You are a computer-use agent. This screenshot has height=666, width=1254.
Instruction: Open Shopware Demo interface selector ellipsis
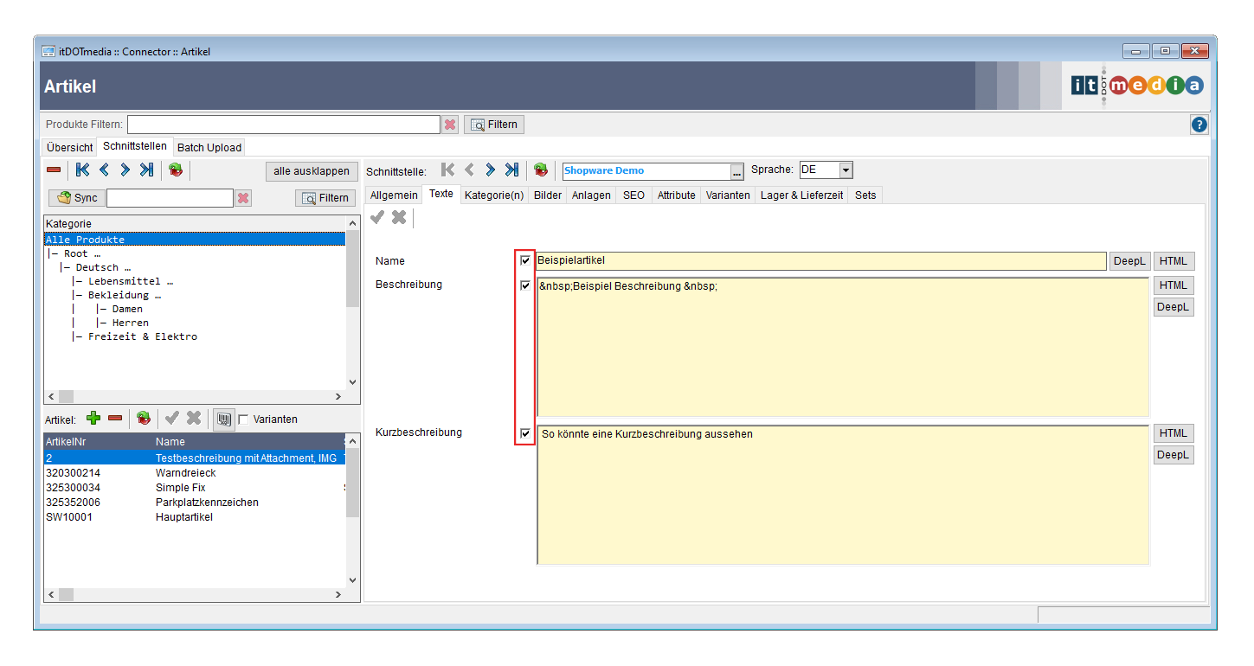(736, 171)
